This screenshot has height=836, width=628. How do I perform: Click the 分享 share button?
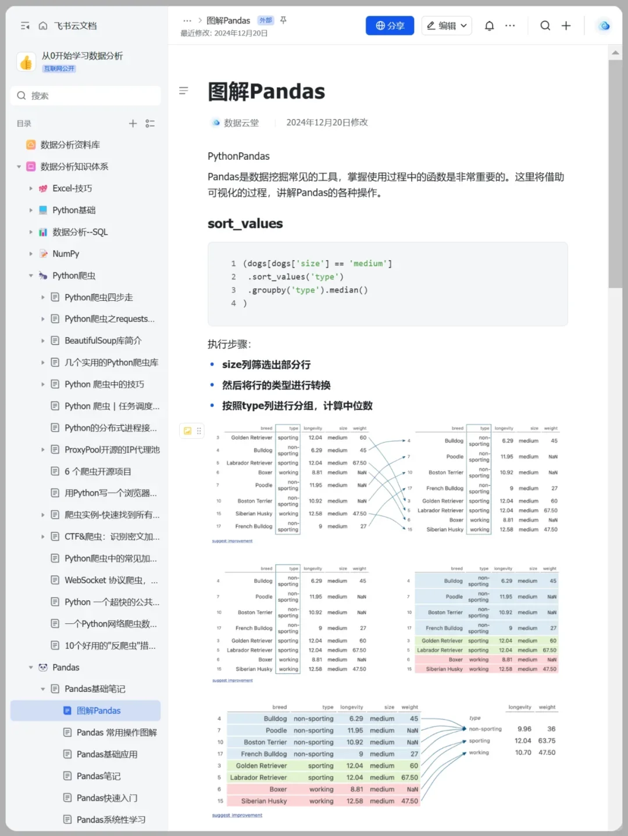pyautogui.click(x=390, y=26)
